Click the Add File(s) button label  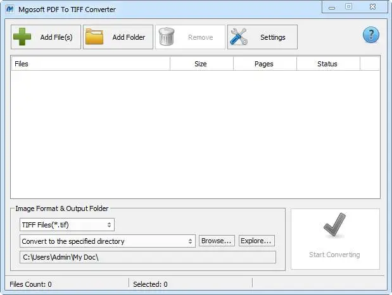coord(56,37)
